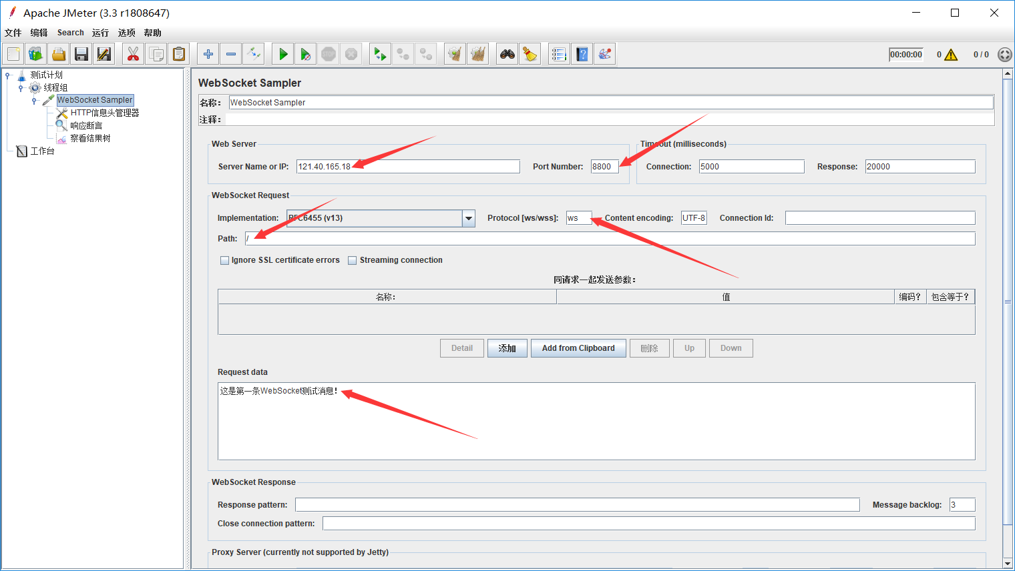Image resolution: width=1015 pixels, height=571 pixels.
Task: Click the Response timeout field
Action: coord(920,167)
